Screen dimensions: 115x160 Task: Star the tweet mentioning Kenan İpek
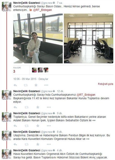coord(38,126)
